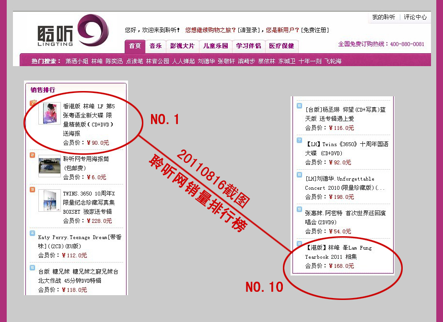Search hot keyword 滨崎步

coord(246,61)
